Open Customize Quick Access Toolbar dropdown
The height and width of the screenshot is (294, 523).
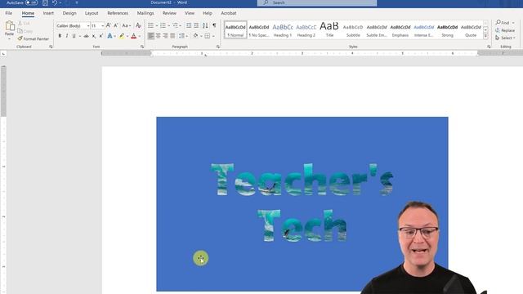(77, 2)
